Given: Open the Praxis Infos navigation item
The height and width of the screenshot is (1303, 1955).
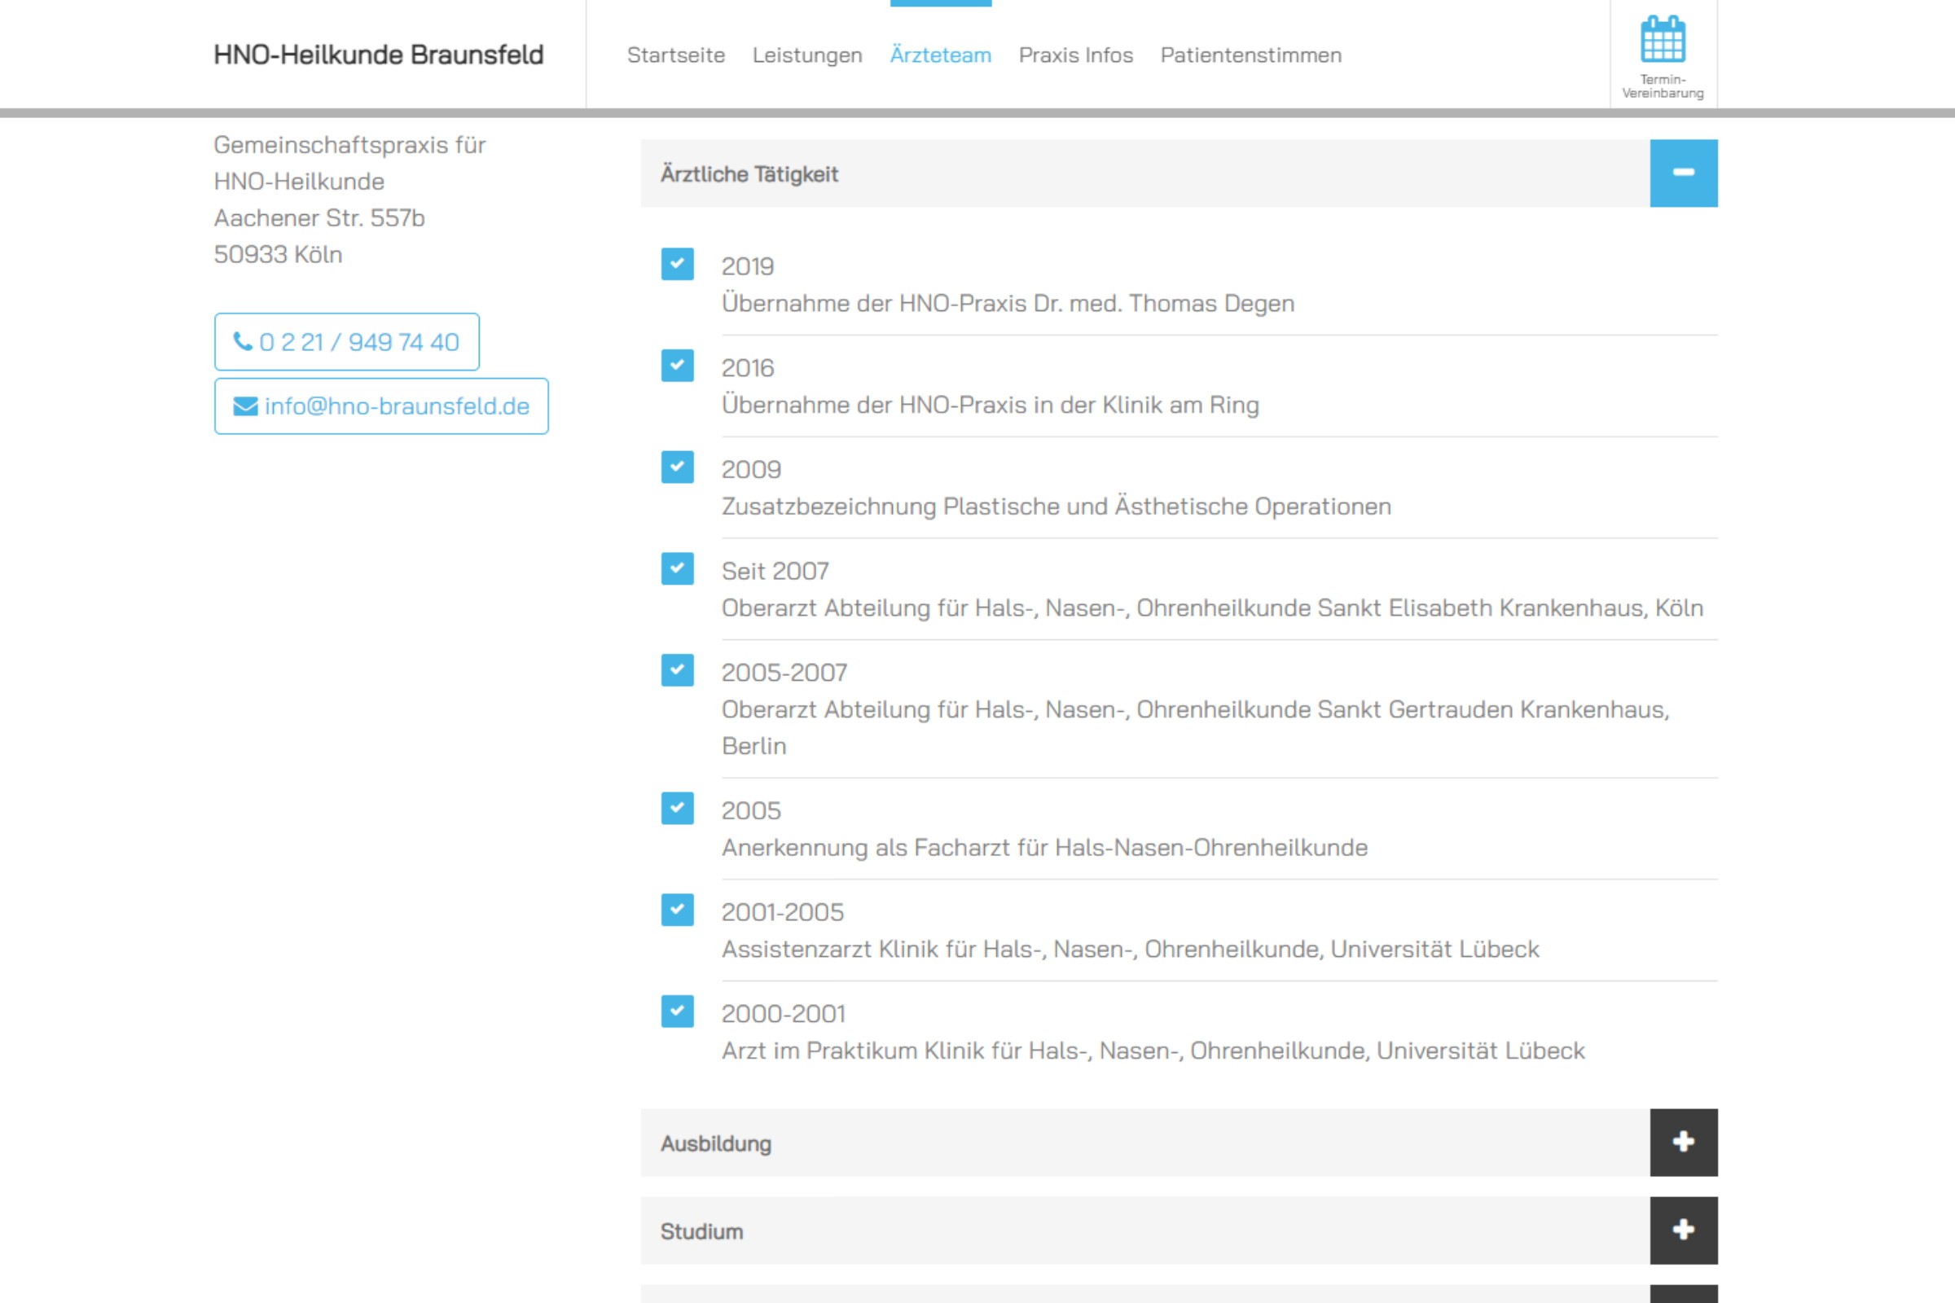Looking at the screenshot, I should pos(1075,55).
